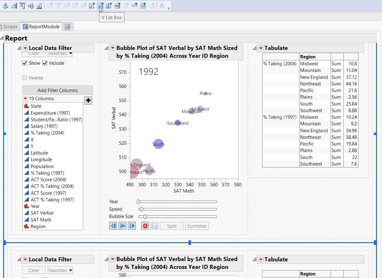The image size is (382, 278).
Task: Insert a V List Box from the toolbar
Action: pos(100,6)
